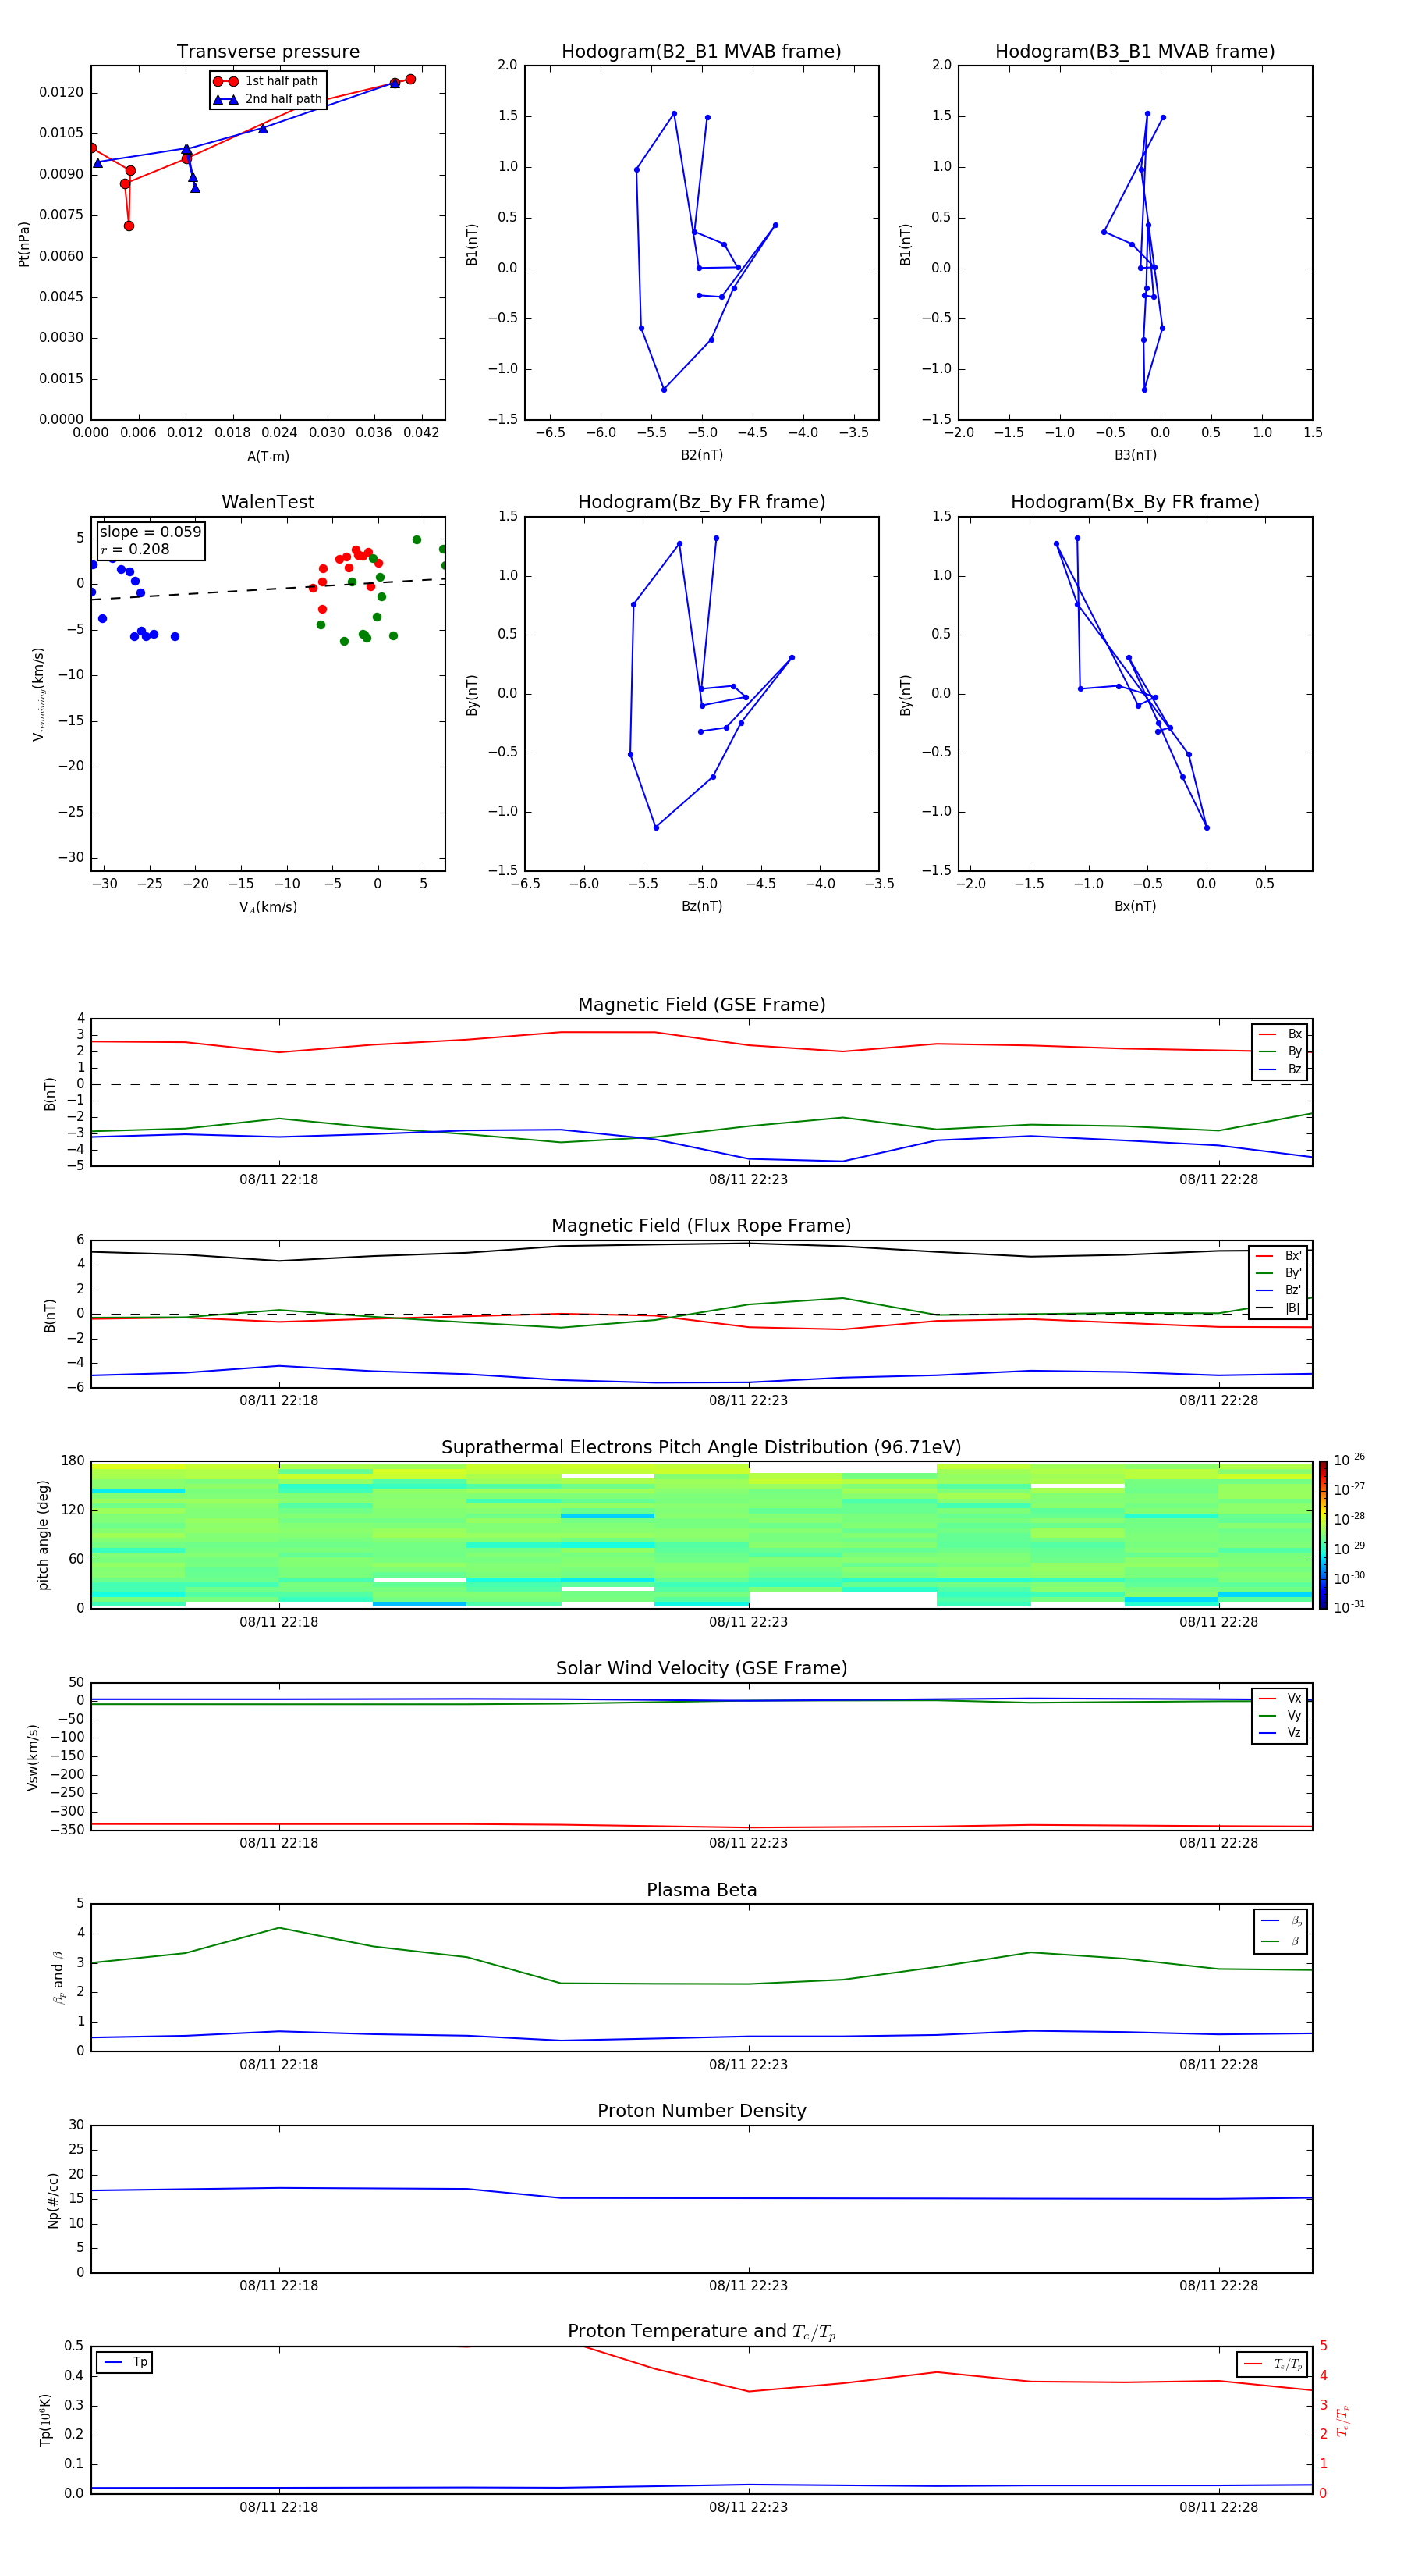Click the 'B2(nT)' x-axis label
The width and height of the screenshot is (1404, 2576).
click(x=701, y=455)
